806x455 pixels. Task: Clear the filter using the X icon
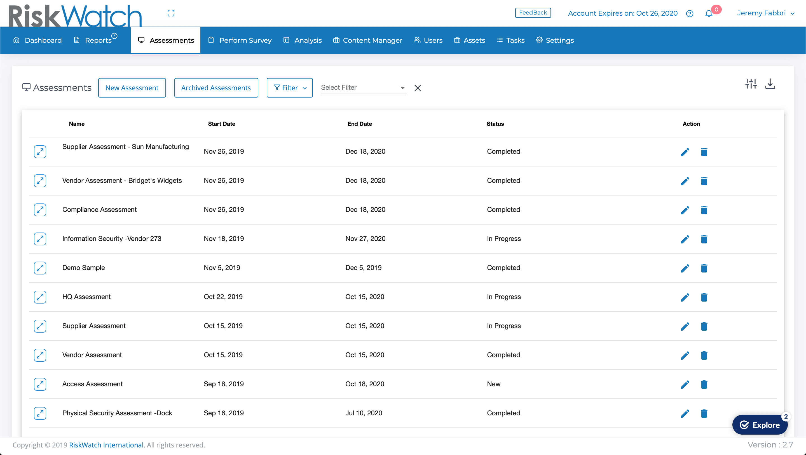click(x=418, y=88)
